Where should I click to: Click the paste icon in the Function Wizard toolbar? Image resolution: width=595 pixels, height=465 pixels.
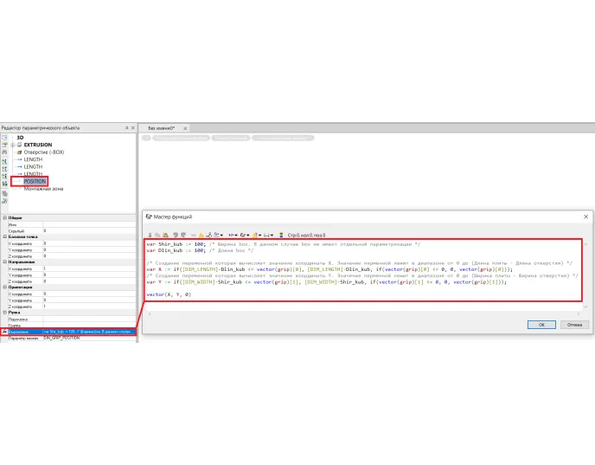(x=165, y=236)
